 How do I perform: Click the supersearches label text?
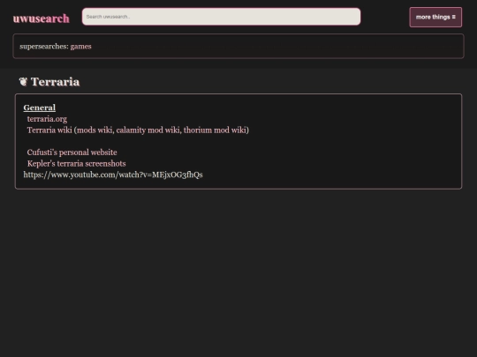(x=44, y=47)
